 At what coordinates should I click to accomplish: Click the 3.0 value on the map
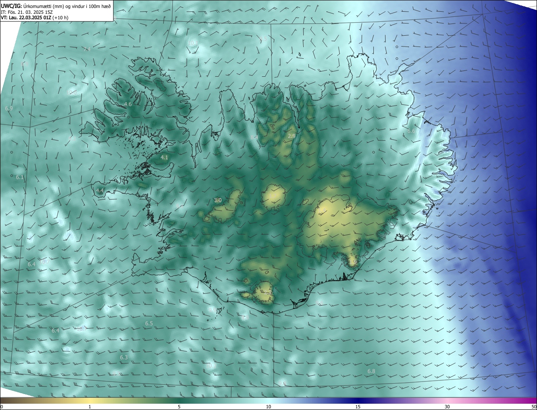pyautogui.click(x=218, y=200)
